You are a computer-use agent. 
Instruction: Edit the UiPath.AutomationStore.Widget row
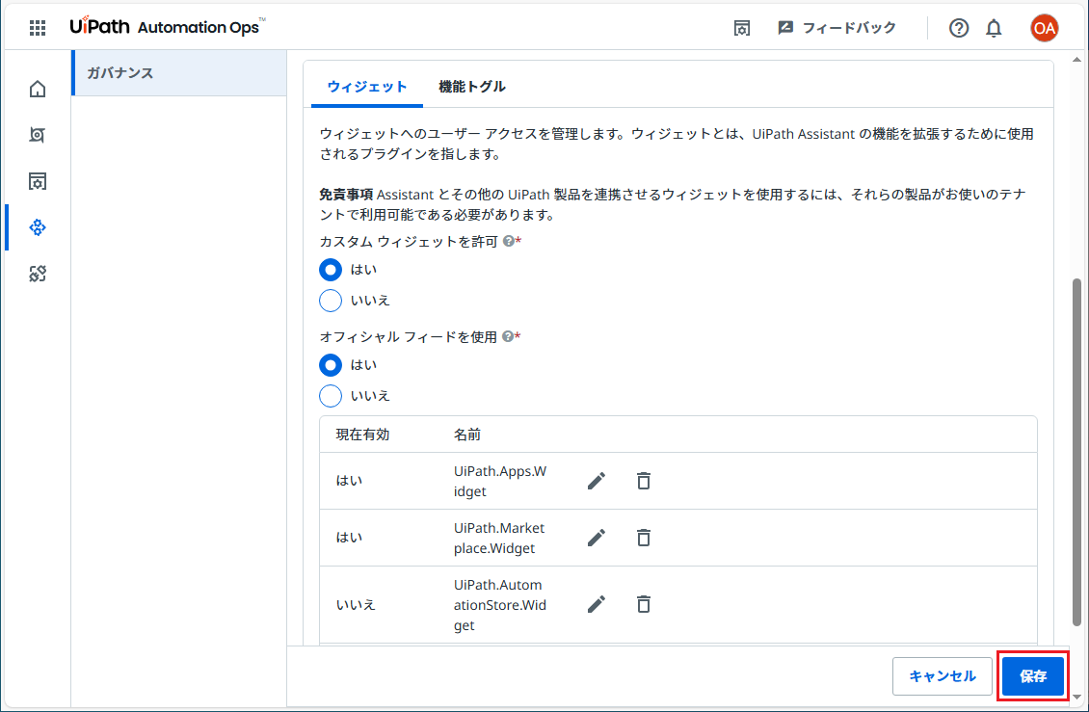596,604
